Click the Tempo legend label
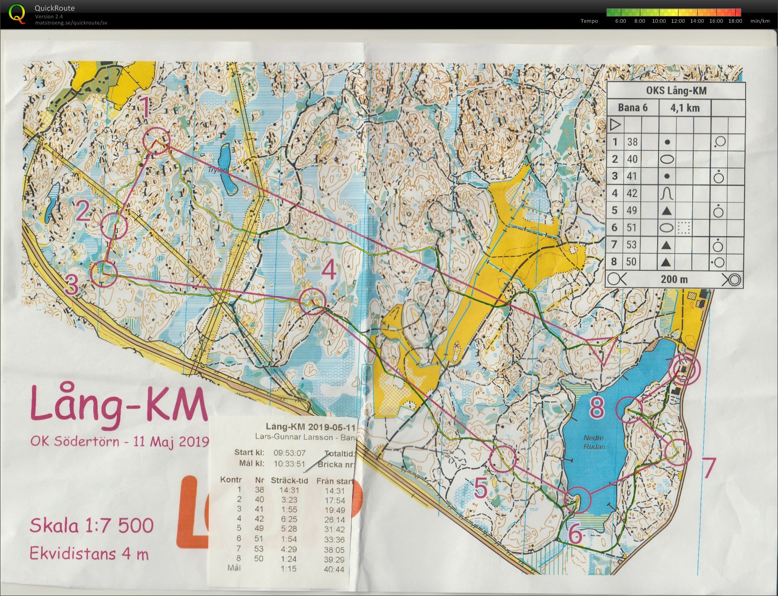 (x=589, y=21)
